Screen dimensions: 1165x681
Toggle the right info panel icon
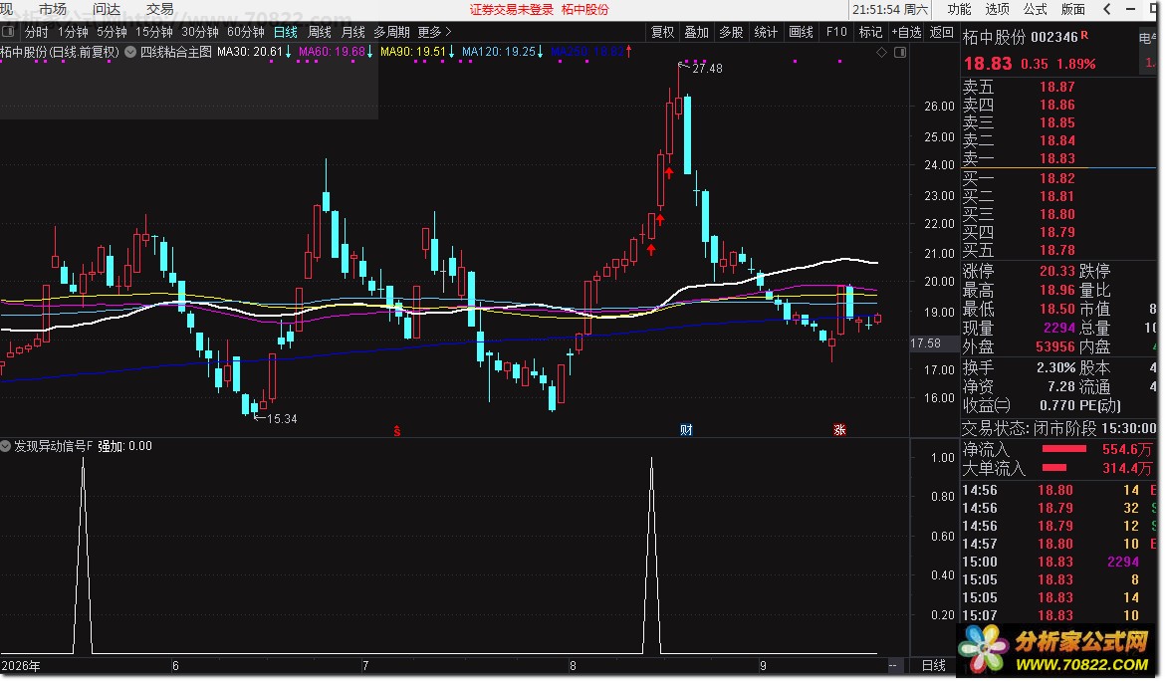click(x=900, y=52)
